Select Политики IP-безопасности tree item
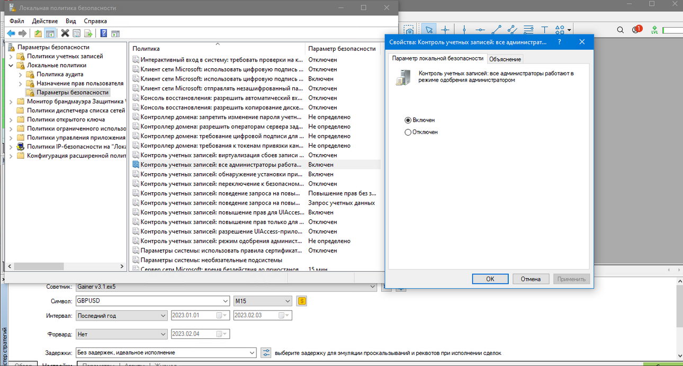This screenshot has height=366, width=683. pyautogui.click(x=75, y=146)
